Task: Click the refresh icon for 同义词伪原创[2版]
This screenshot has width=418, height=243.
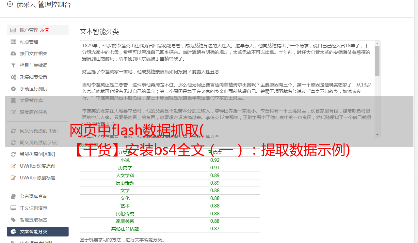Action: 13,143
